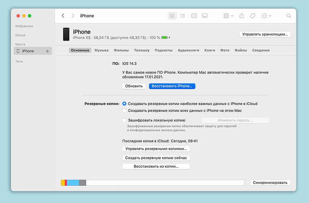Click Восстановить iPhone button
Image resolution: width=309 pixels, height=203 pixels.
tap(172, 86)
